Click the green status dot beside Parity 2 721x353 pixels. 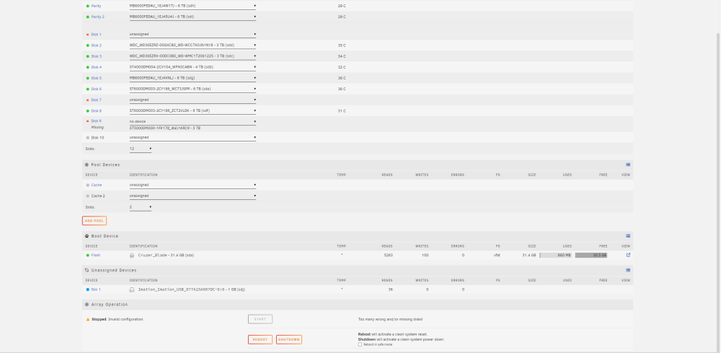point(87,17)
